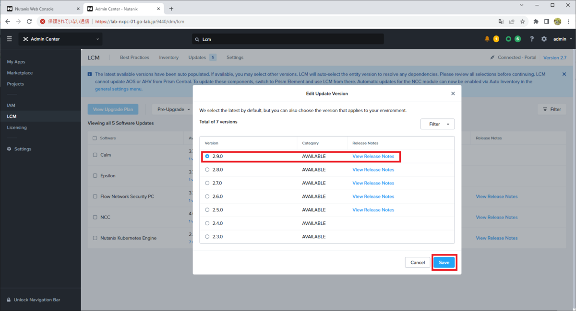Save the selected update version
Screen dimensions: 576x311
[444, 263]
